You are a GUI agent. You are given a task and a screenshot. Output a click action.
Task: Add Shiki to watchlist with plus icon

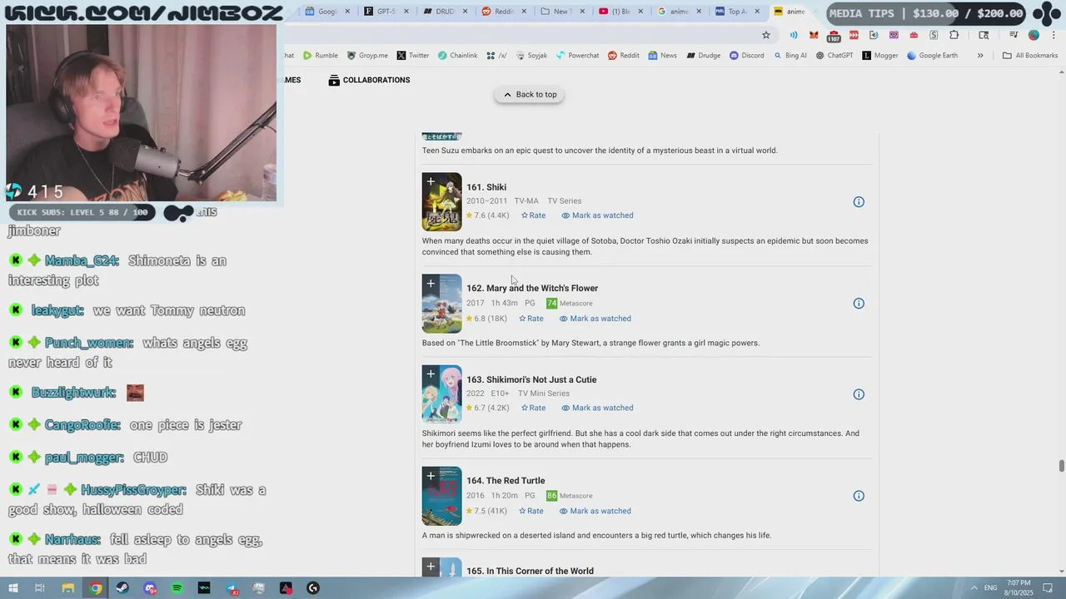tap(431, 181)
